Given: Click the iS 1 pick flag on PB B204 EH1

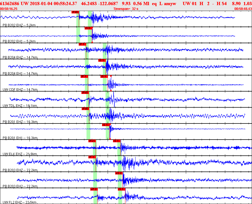Looking at the screenshot, I should [x=102, y=60].
